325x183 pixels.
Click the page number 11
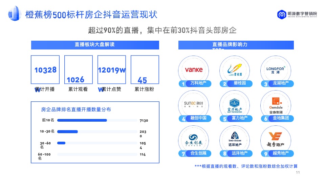[298, 172]
